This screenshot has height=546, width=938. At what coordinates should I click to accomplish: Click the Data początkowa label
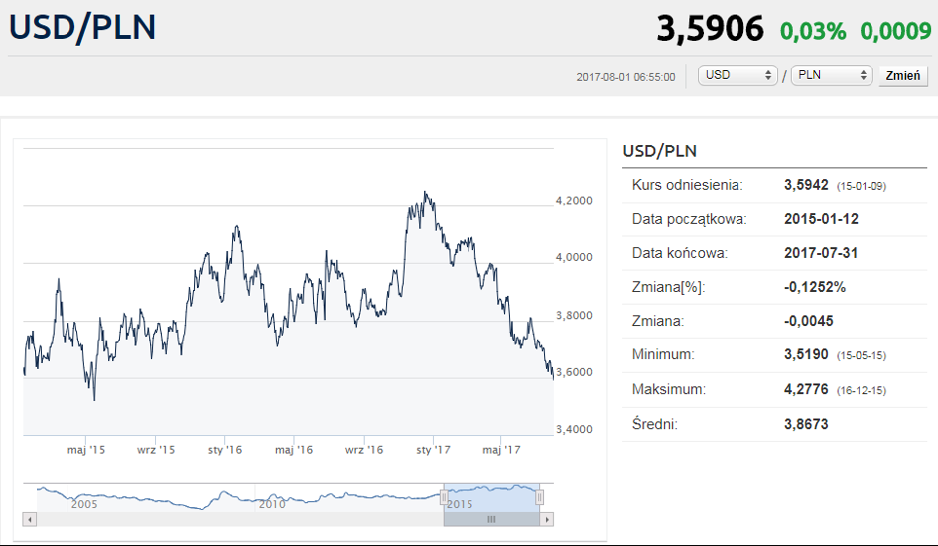tap(690, 219)
